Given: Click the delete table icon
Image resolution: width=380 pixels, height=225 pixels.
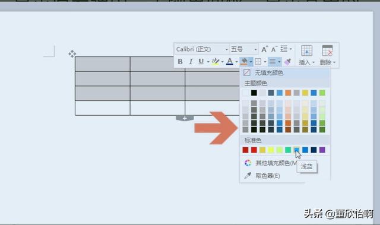Looking at the screenshot, I should click(x=327, y=50).
